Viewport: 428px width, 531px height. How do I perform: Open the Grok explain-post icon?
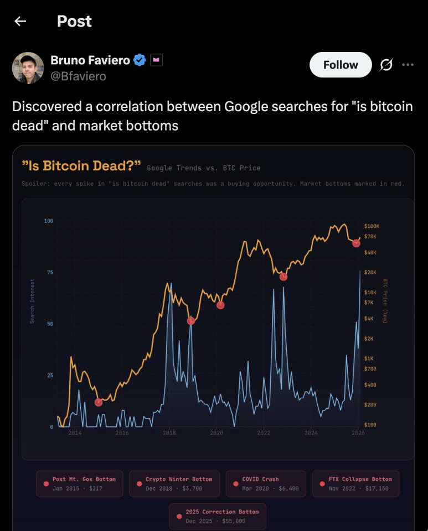click(385, 65)
